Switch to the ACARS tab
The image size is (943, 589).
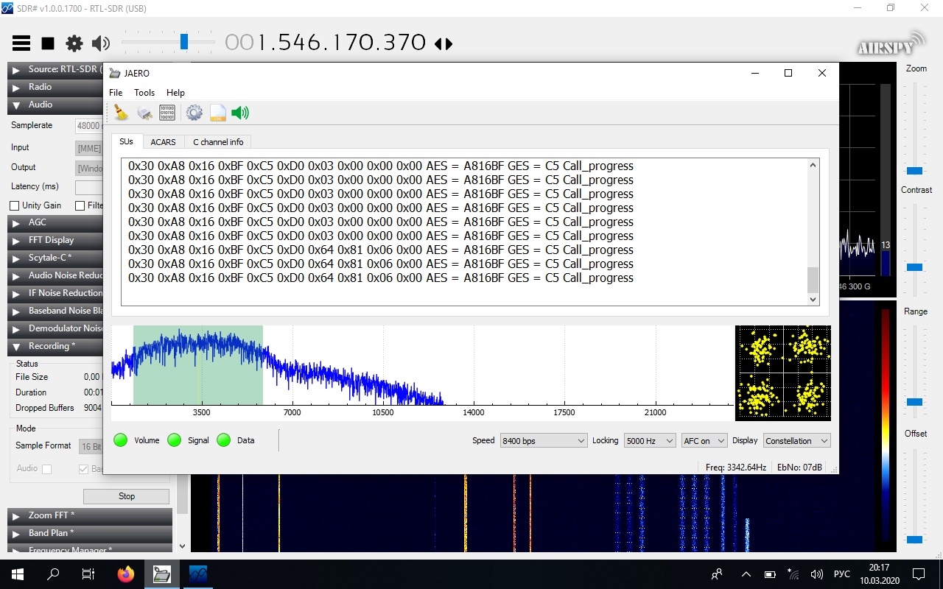[163, 142]
